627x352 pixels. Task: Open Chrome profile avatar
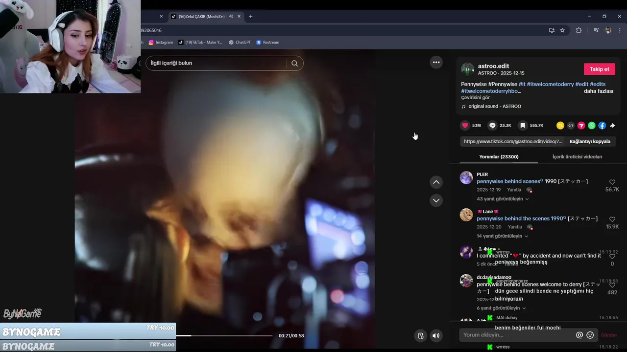tap(608, 30)
